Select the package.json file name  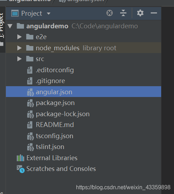pyautogui.click(x=55, y=103)
